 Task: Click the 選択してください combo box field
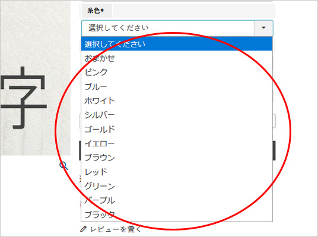coord(177,28)
